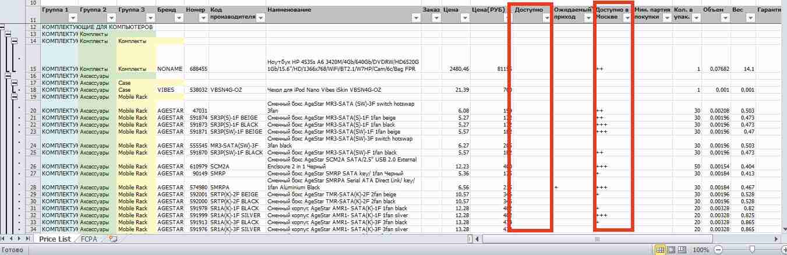This screenshot has width=787, height=255.
Task: Switch to the Price List sheet tab
Action: coord(55,239)
